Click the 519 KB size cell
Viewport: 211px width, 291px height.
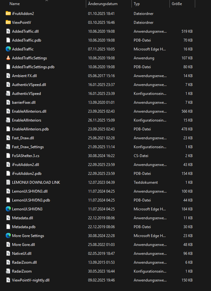(187, 31)
